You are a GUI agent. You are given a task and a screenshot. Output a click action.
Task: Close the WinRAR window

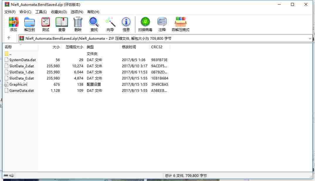[x=306, y=4]
